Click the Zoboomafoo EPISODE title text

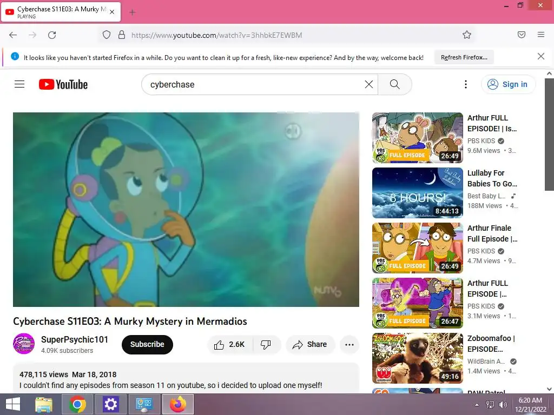coord(491,344)
